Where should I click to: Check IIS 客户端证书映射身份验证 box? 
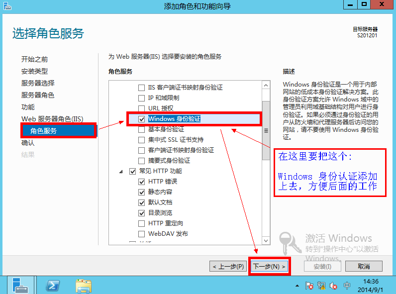[x=141, y=88]
